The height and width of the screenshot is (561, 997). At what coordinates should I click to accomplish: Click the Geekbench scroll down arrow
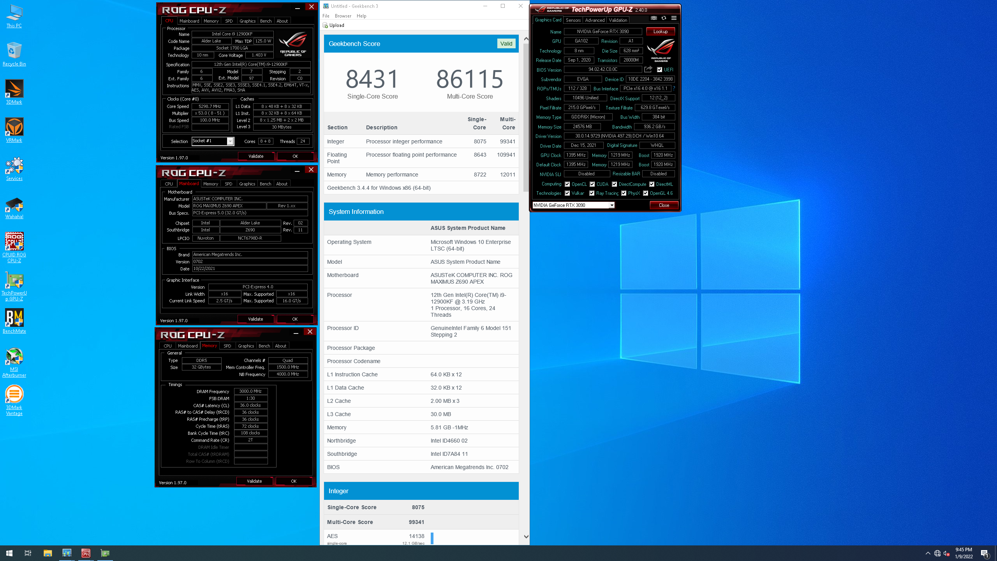[x=526, y=536]
